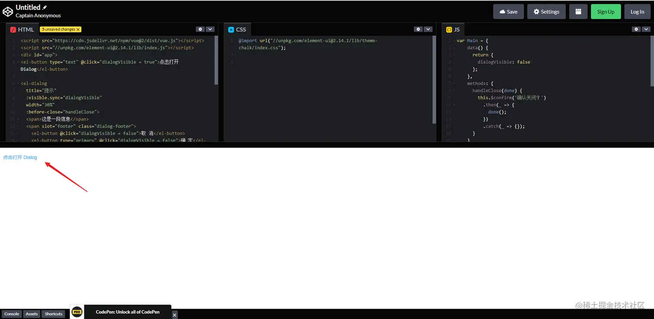This screenshot has height=319, width=654.
Task: Collapse JS line 2 data() fold arrow
Action: [x=454, y=48]
